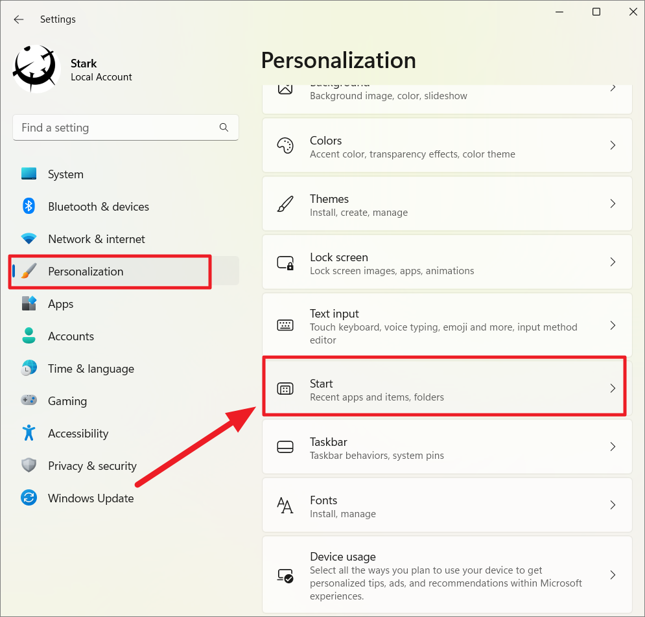Select Personalization label in the sidebar

coord(86,272)
